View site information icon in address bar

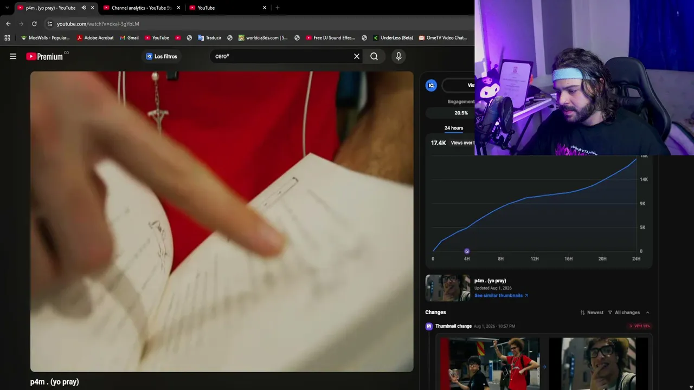pos(49,24)
